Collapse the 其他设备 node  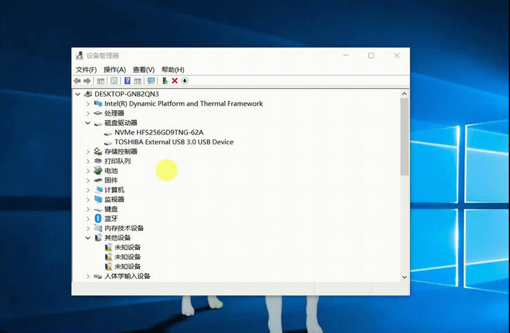click(x=88, y=238)
